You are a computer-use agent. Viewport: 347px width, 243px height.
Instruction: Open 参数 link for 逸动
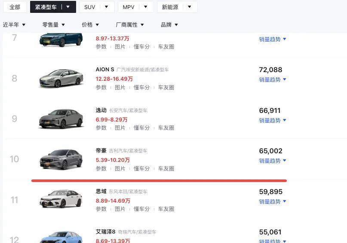click(x=101, y=128)
